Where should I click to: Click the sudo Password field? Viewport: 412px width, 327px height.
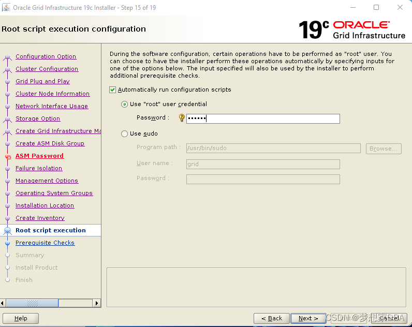pyautogui.click(x=263, y=179)
